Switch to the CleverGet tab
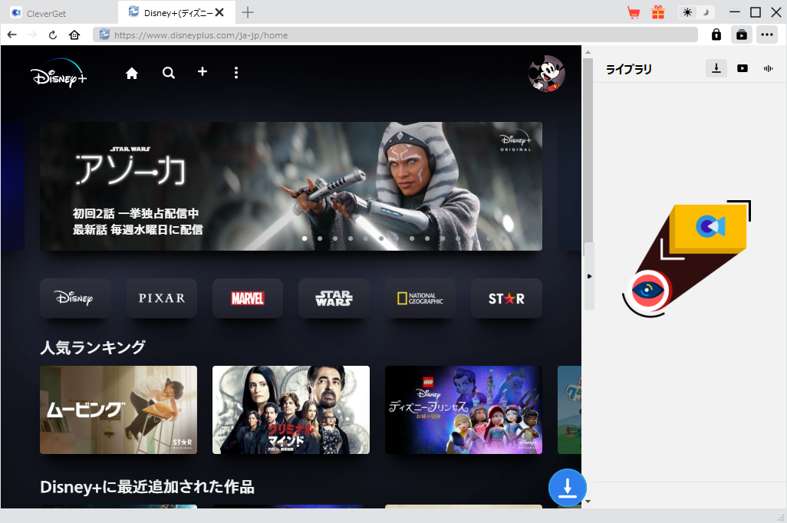Image resolution: width=787 pixels, height=523 pixels. point(59,13)
